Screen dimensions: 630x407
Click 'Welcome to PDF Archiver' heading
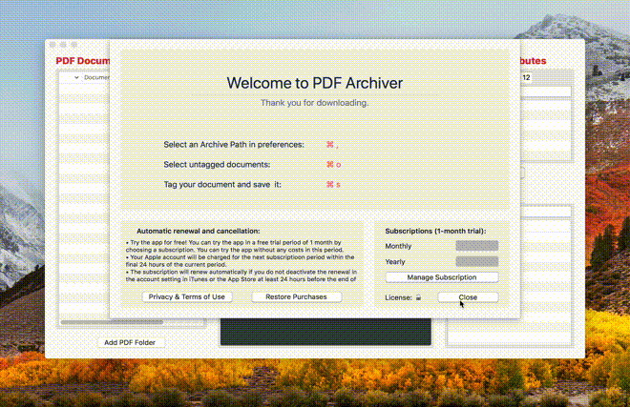click(315, 83)
